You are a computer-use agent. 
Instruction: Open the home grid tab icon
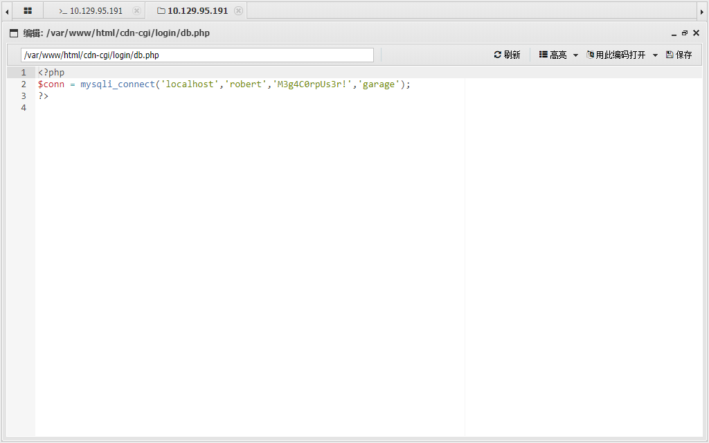[28, 10]
